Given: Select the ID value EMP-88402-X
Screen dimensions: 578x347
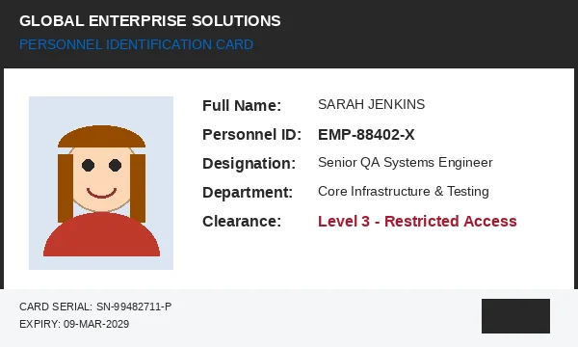Looking at the screenshot, I should [x=366, y=135].
